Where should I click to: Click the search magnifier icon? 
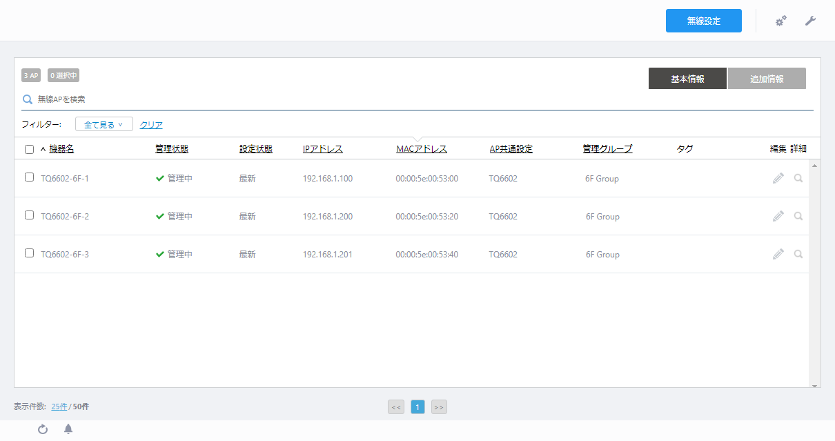pyautogui.click(x=28, y=99)
